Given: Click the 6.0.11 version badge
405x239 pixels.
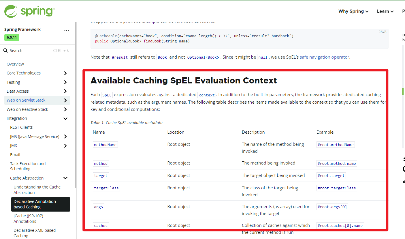Looking at the screenshot, I should [x=12, y=38].
